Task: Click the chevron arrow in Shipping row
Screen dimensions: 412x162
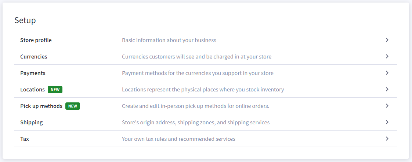Action: pyautogui.click(x=387, y=122)
